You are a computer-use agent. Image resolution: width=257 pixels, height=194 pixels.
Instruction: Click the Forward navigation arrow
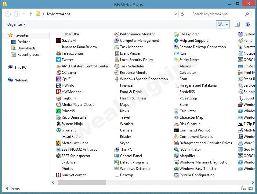(x=16, y=14)
